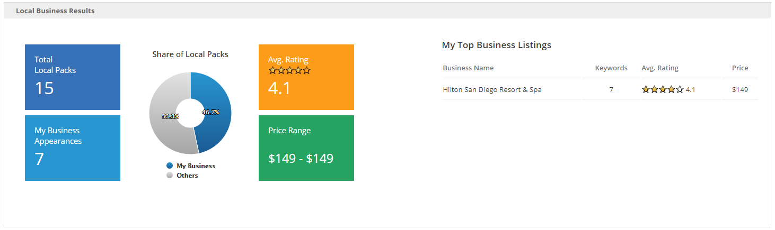Click the 46.7% label on the chart
The image size is (775, 230).
(210, 112)
